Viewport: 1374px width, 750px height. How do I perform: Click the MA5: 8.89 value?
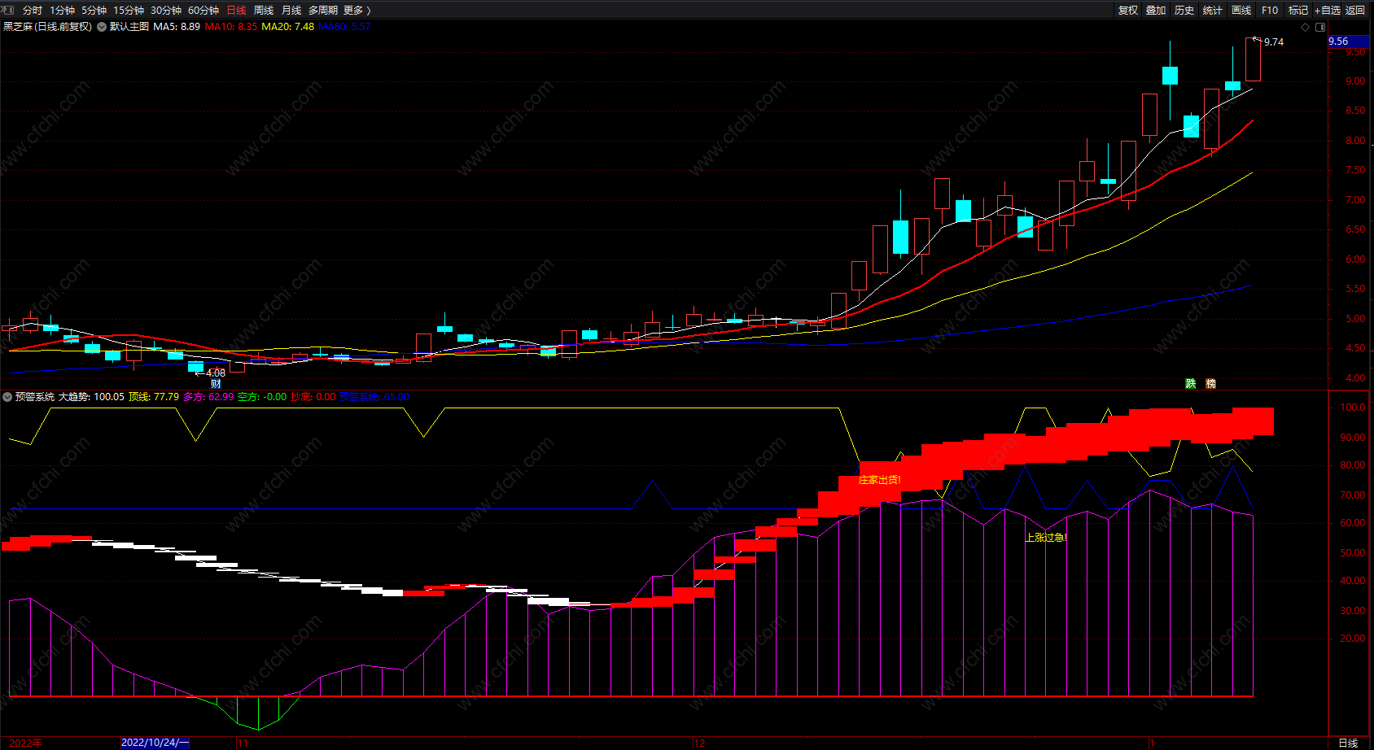pyautogui.click(x=177, y=27)
